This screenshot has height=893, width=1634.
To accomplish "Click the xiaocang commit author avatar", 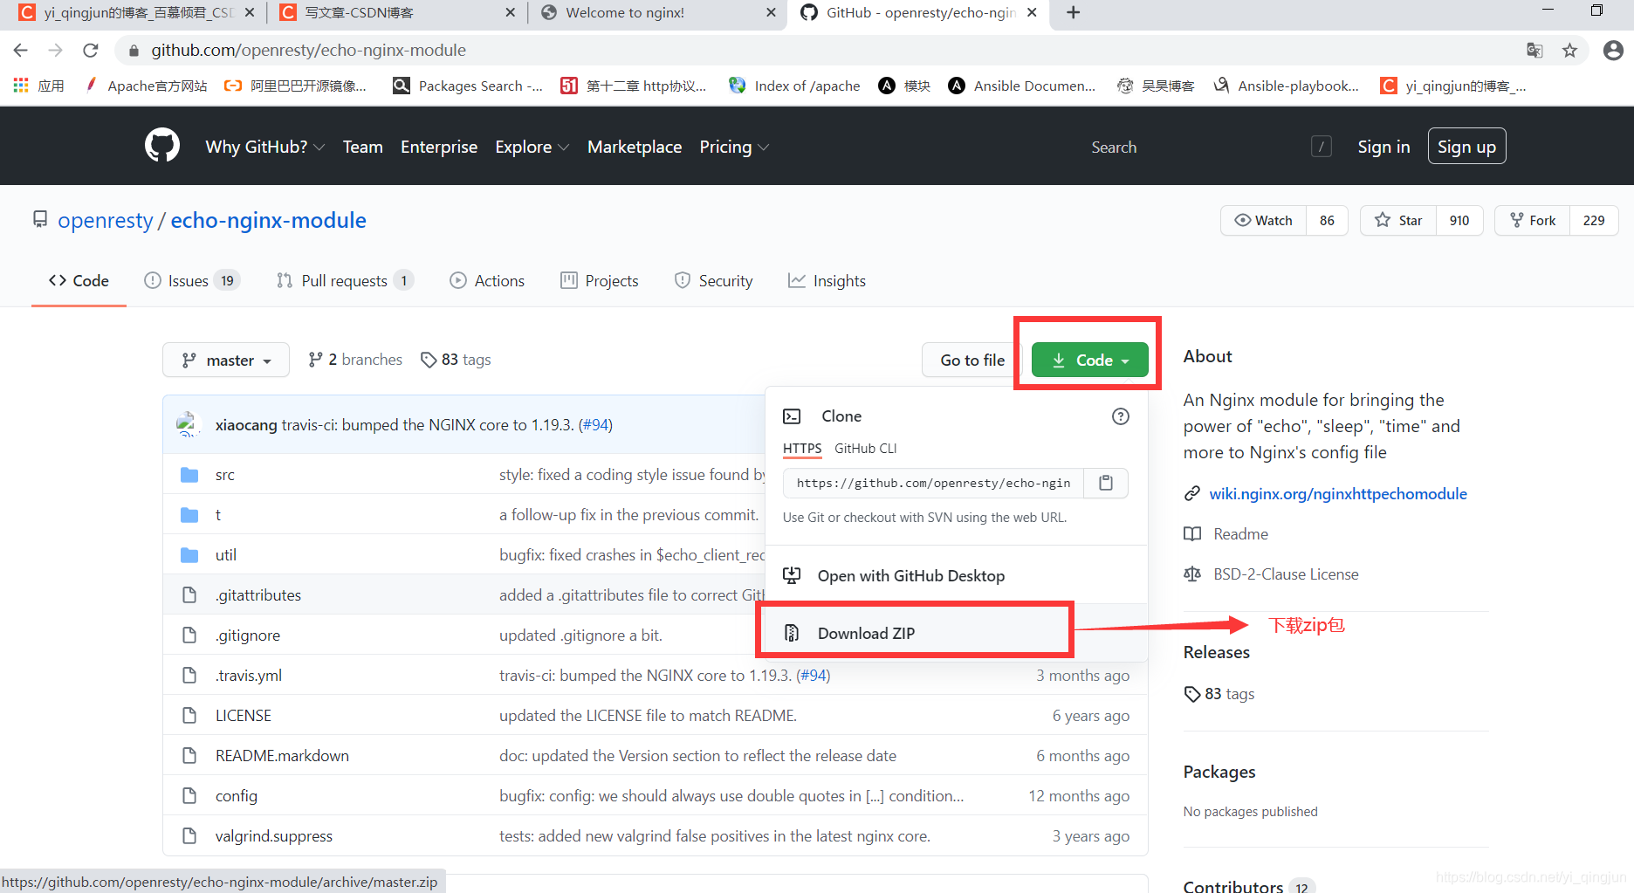I will tap(189, 424).
